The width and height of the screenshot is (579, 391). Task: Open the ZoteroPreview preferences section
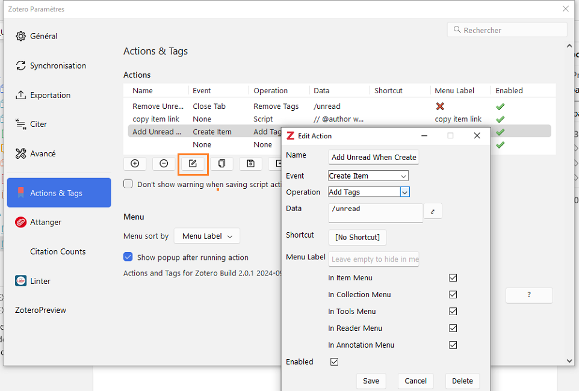pyautogui.click(x=59, y=310)
